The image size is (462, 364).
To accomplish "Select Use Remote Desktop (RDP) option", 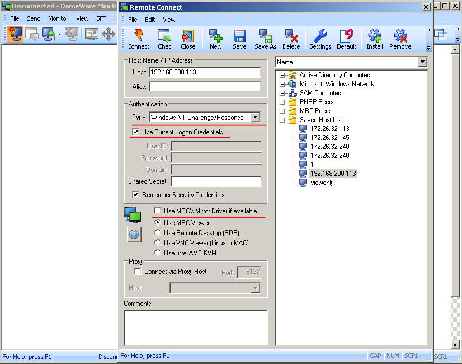I will click(x=158, y=232).
